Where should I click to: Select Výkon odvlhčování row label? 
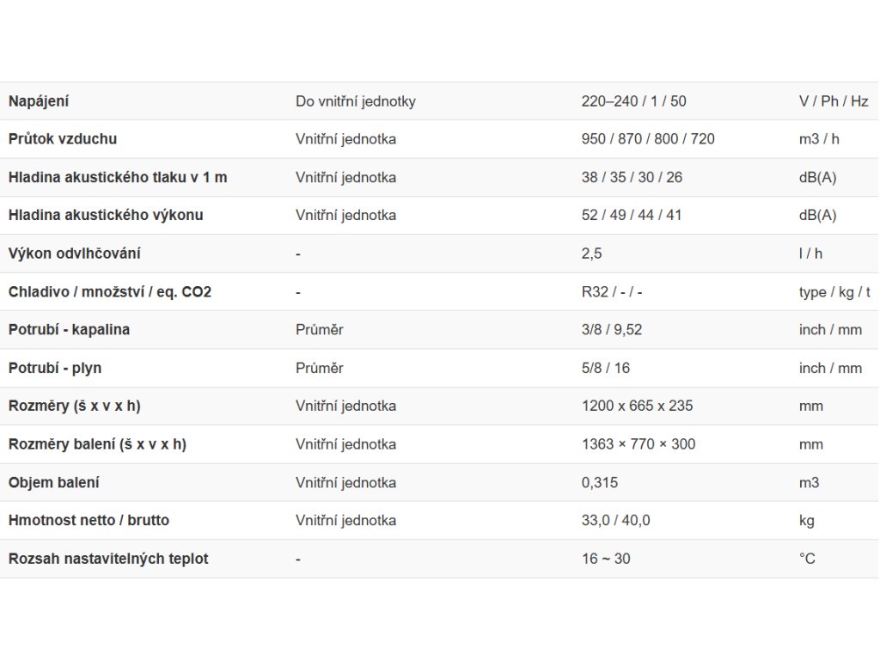(74, 254)
